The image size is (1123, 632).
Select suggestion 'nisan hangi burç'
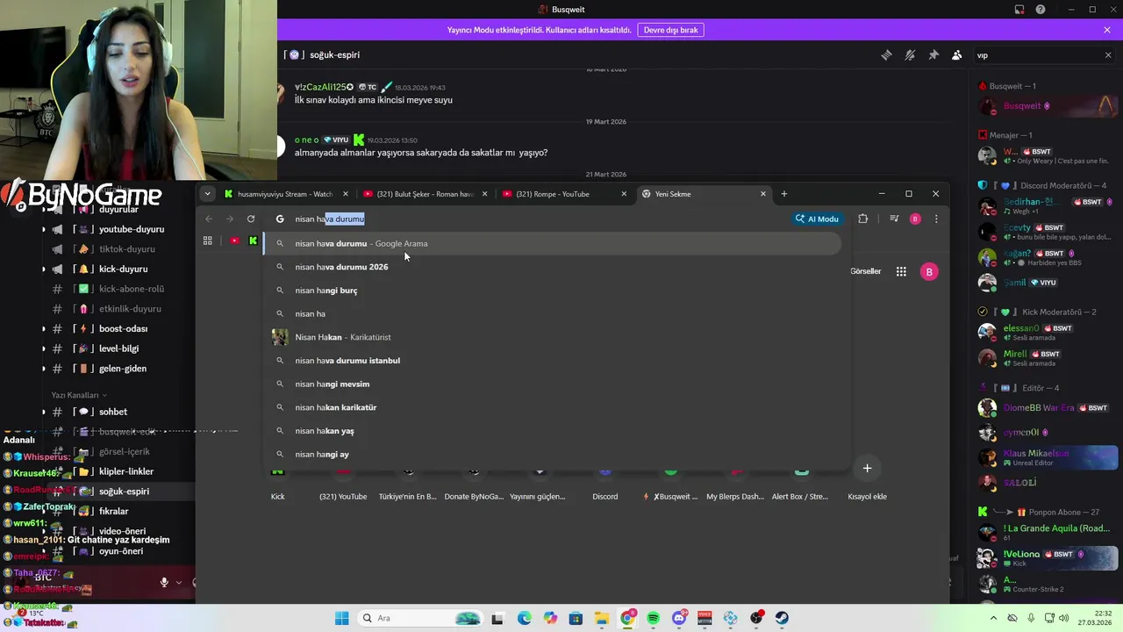[553, 291]
